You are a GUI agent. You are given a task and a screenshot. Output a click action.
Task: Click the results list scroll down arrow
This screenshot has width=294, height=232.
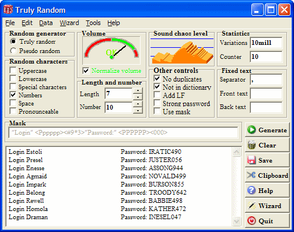(x=236, y=222)
